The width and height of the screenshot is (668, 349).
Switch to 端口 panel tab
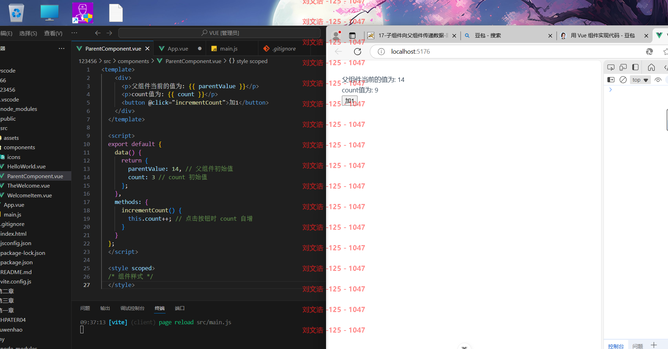pos(179,308)
